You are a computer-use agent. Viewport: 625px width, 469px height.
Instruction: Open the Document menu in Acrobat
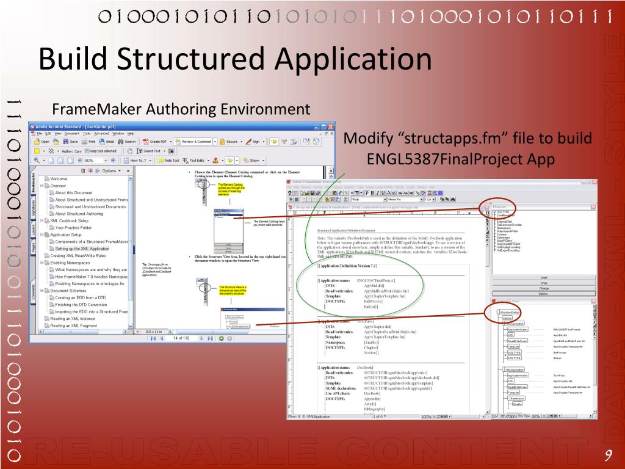(72, 134)
